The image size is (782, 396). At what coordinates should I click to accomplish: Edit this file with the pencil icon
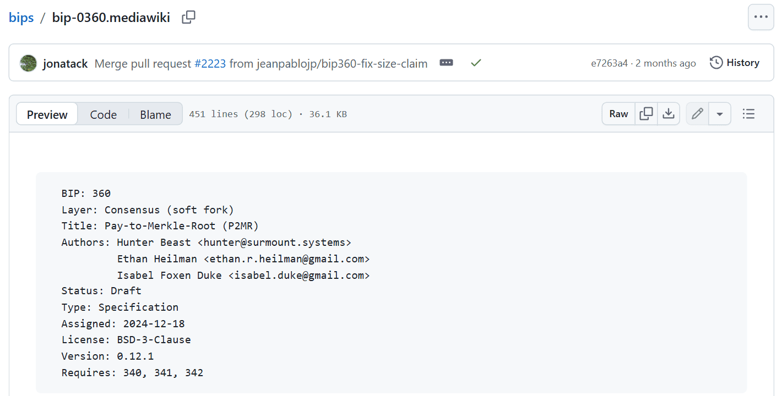pyautogui.click(x=697, y=114)
